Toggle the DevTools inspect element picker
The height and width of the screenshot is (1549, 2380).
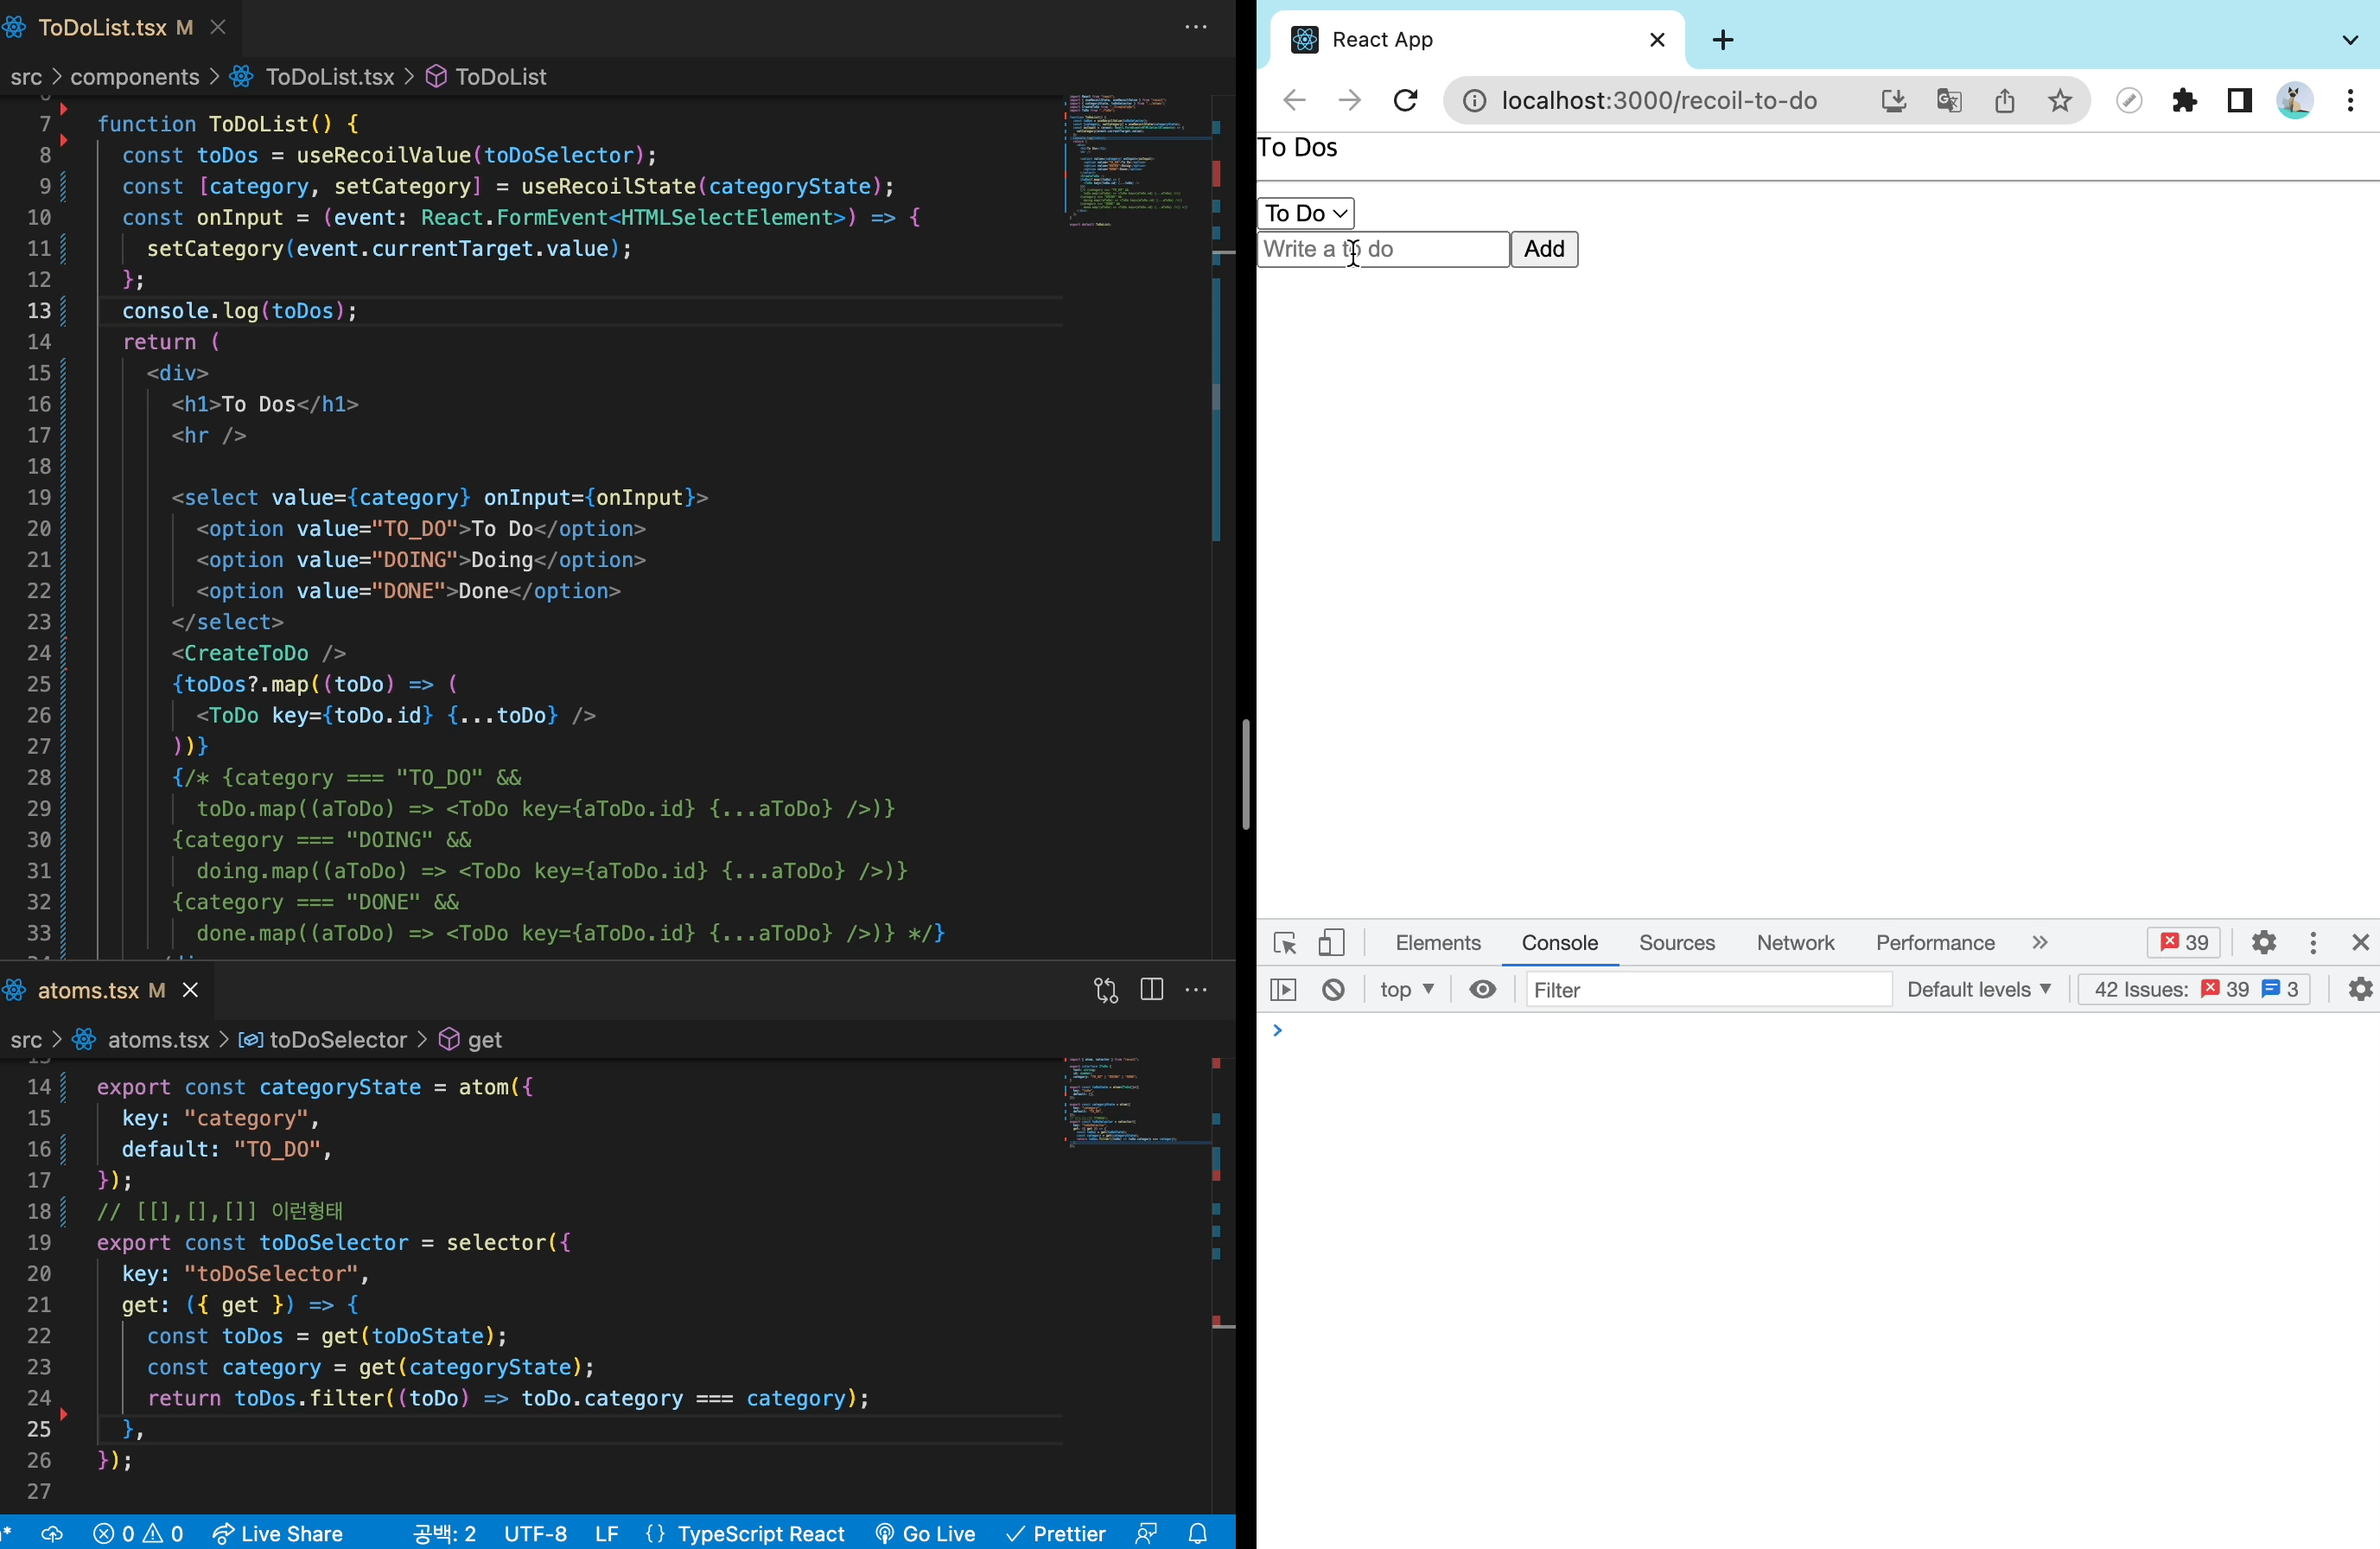tap(1285, 943)
